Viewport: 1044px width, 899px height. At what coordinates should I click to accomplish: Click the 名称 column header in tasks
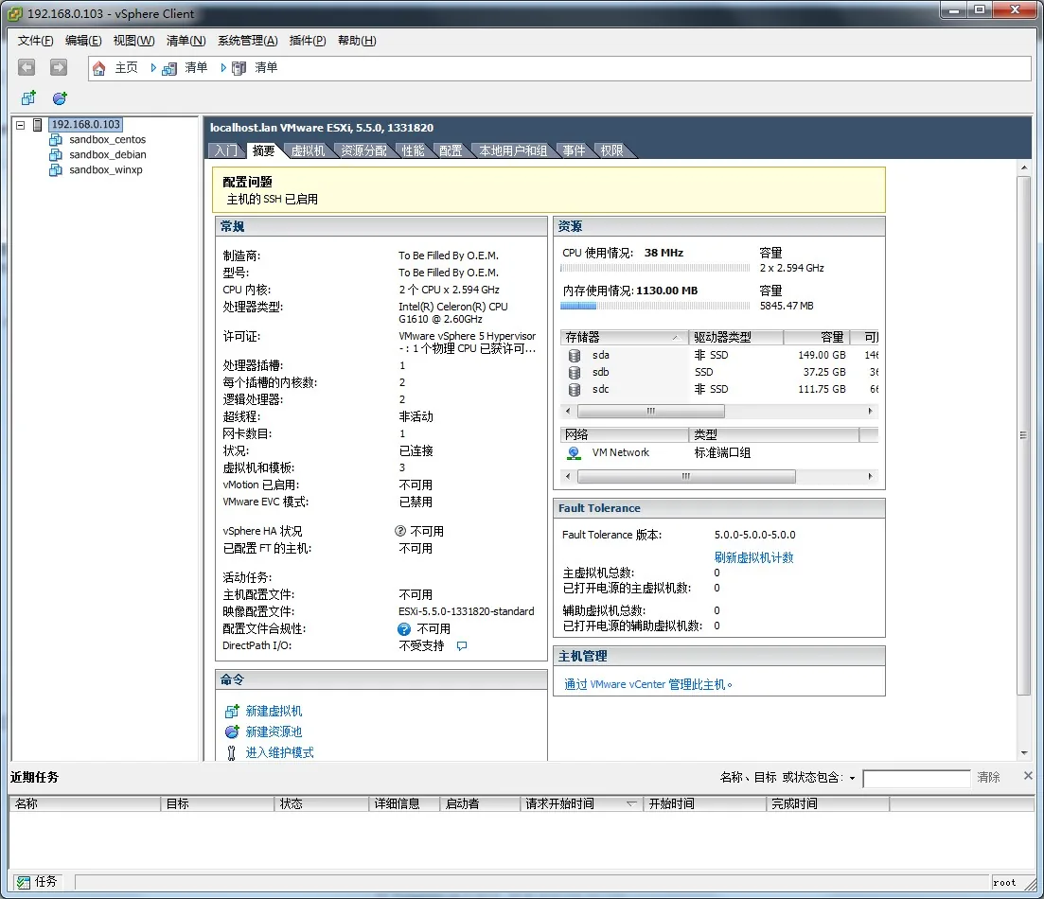[x=84, y=803]
